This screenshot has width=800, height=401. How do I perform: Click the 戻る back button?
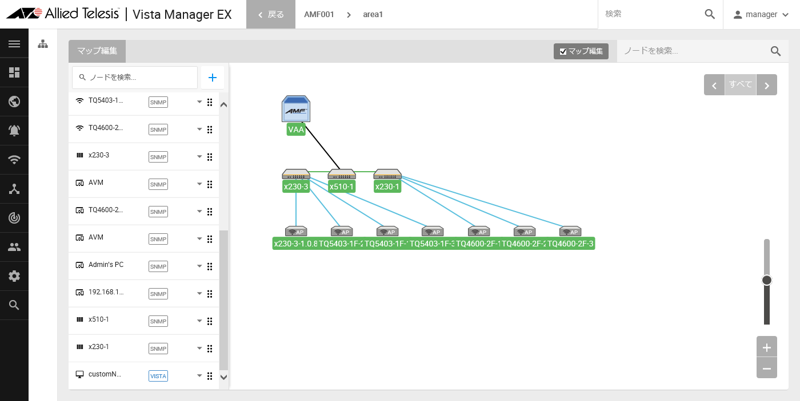tap(271, 14)
